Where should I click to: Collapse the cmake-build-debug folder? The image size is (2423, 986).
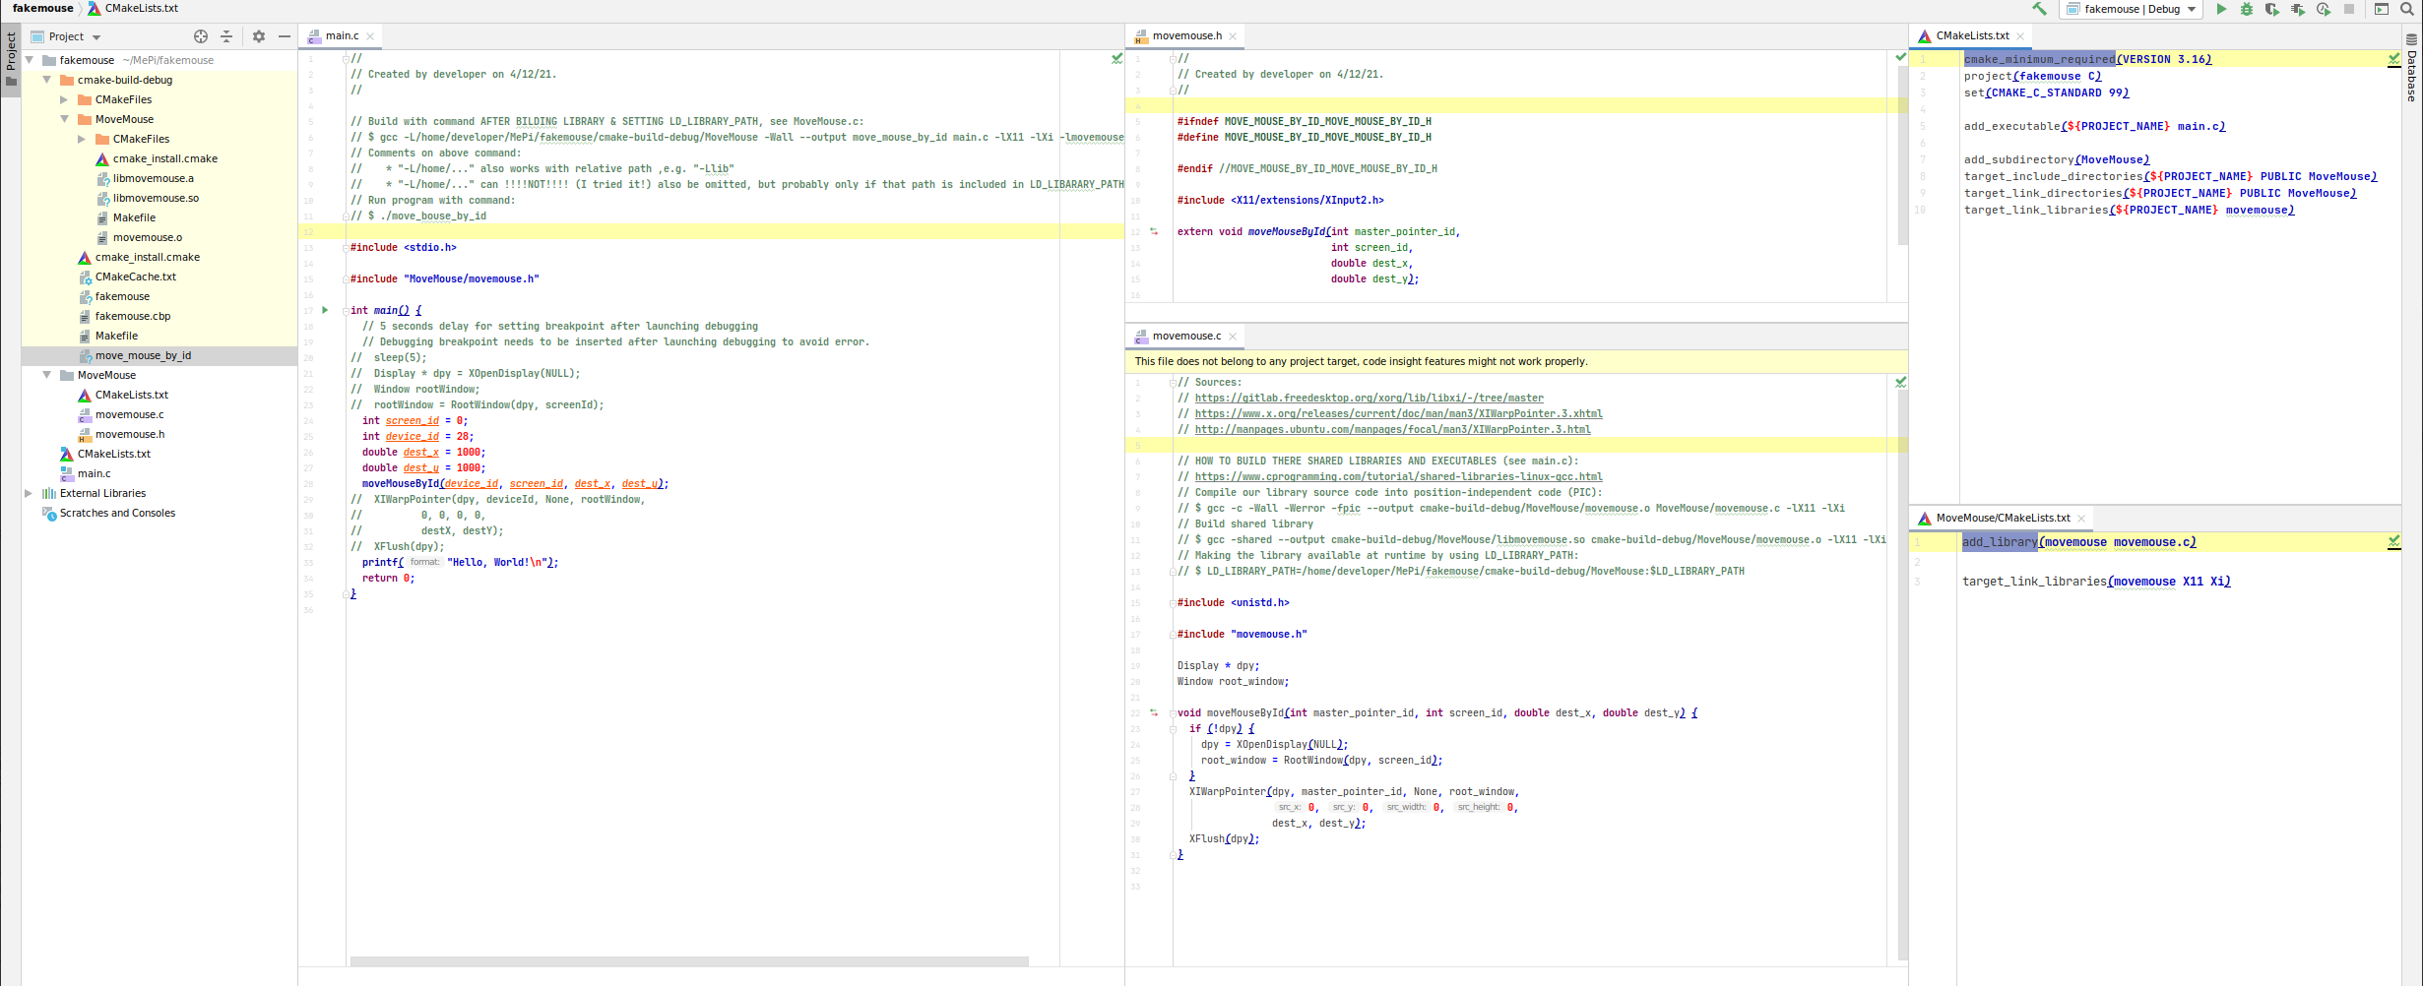[x=46, y=80]
